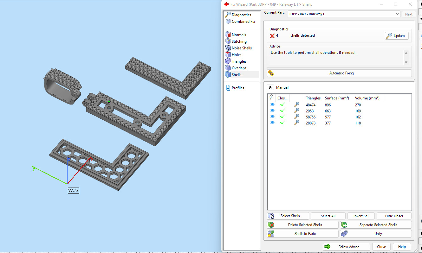
Task: Click the Update diagnostics button
Action: pos(397,36)
